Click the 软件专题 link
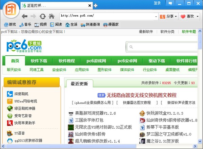 pyautogui.click(x=189, y=32)
